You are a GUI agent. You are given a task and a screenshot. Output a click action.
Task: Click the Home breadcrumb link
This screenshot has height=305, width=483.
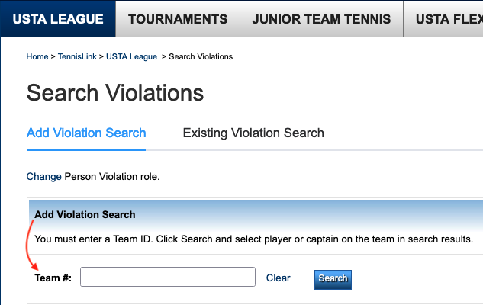pos(37,56)
